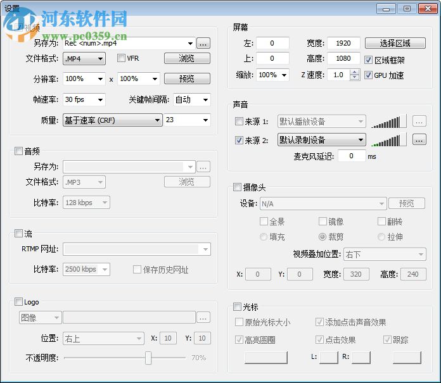Click audio save-as ellipsis button
Viewport: 441px width, 383px height.
(203, 167)
